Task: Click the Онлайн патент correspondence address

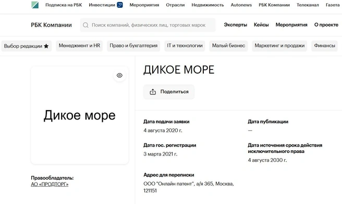Action: (189, 187)
